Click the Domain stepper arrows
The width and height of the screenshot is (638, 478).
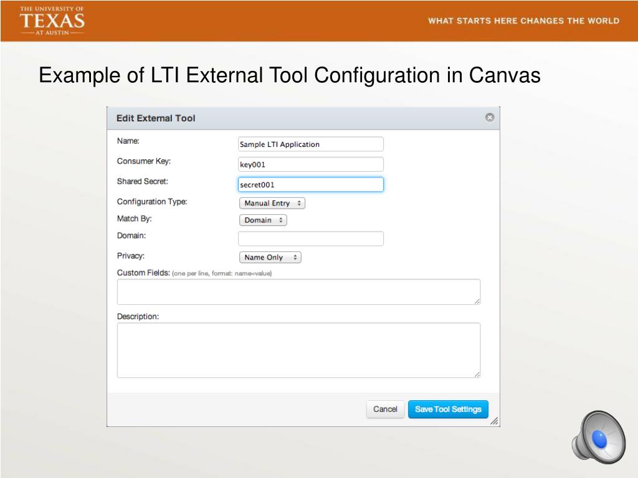(282, 220)
